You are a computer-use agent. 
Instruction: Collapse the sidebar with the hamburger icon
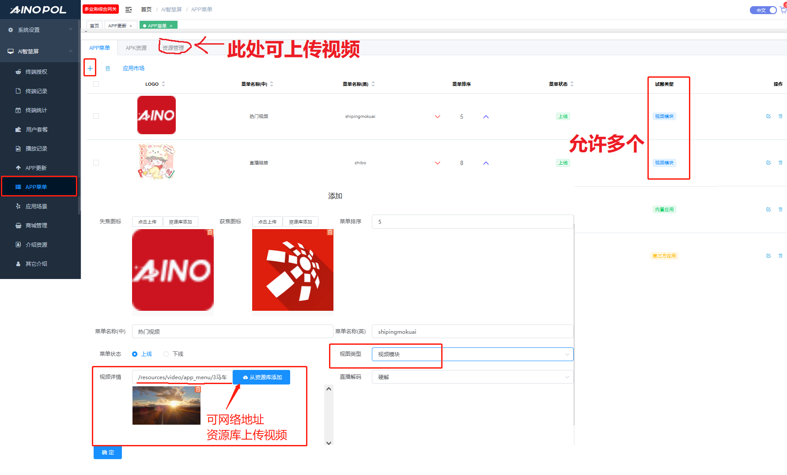(x=129, y=10)
